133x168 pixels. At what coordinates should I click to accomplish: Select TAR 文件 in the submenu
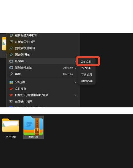[x=87, y=75]
